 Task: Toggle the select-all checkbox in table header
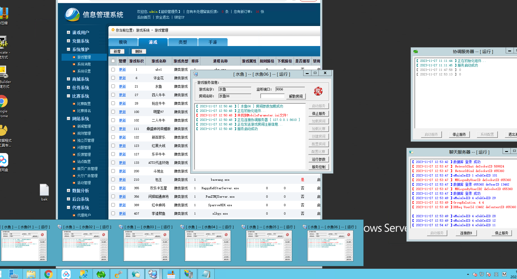pos(113,61)
